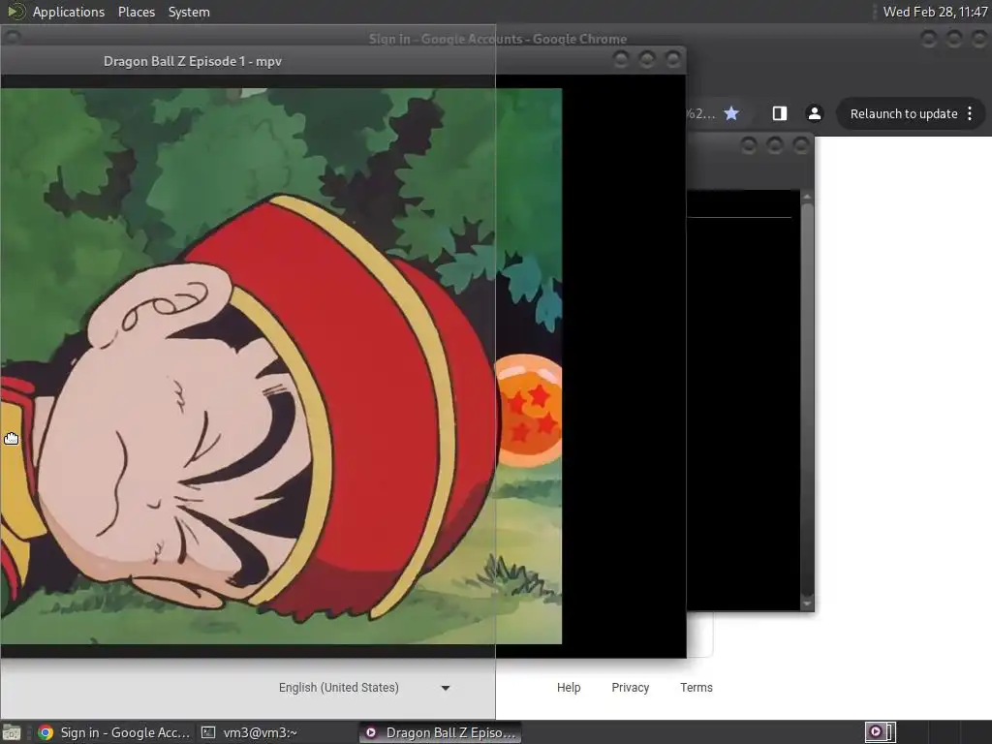Close the Google Chrome window
The height and width of the screenshot is (744, 992).
point(980,39)
